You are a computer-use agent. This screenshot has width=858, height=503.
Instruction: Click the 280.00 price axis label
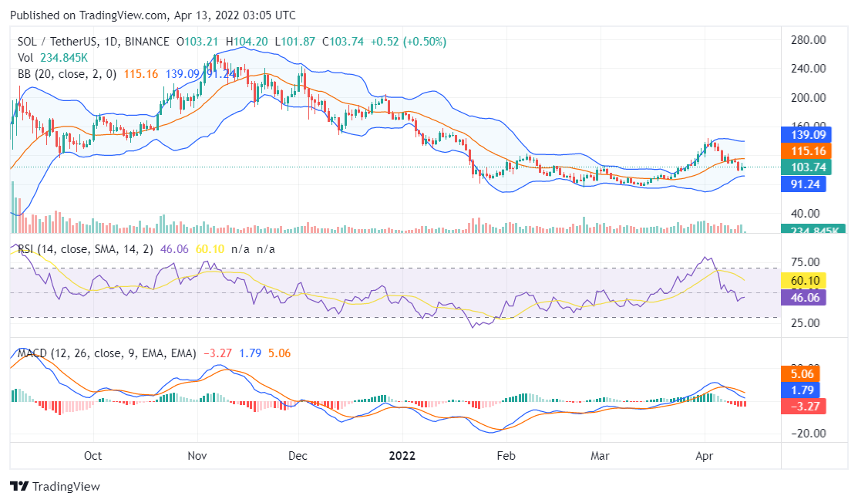click(x=809, y=39)
